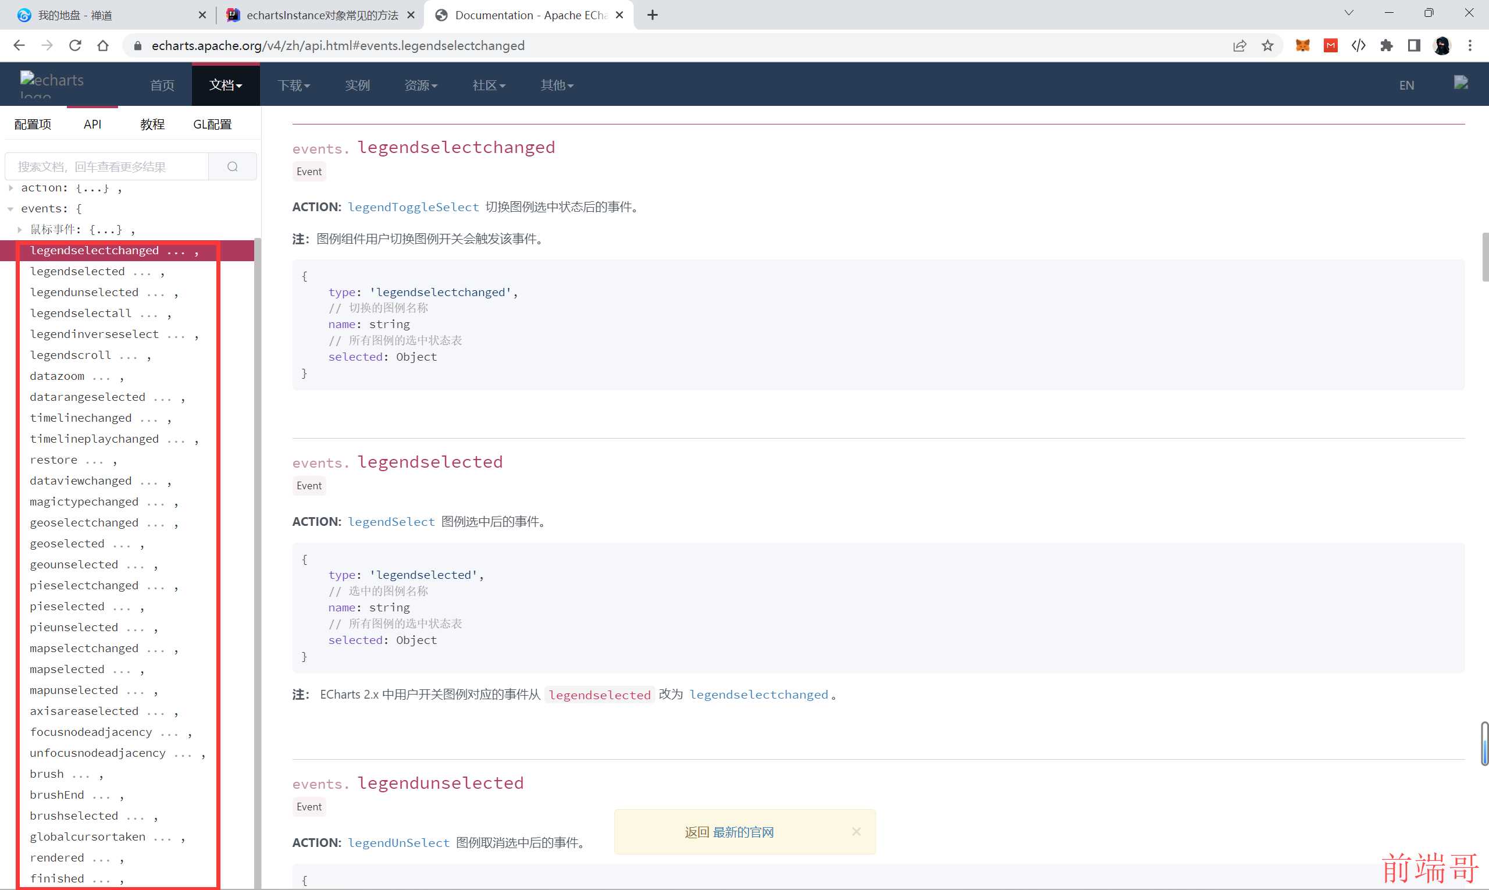
Task: Open red mail extension icon
Action: tap(1331, 45)
